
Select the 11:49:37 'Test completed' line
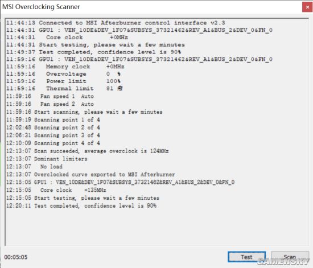(x=94, y=52)
